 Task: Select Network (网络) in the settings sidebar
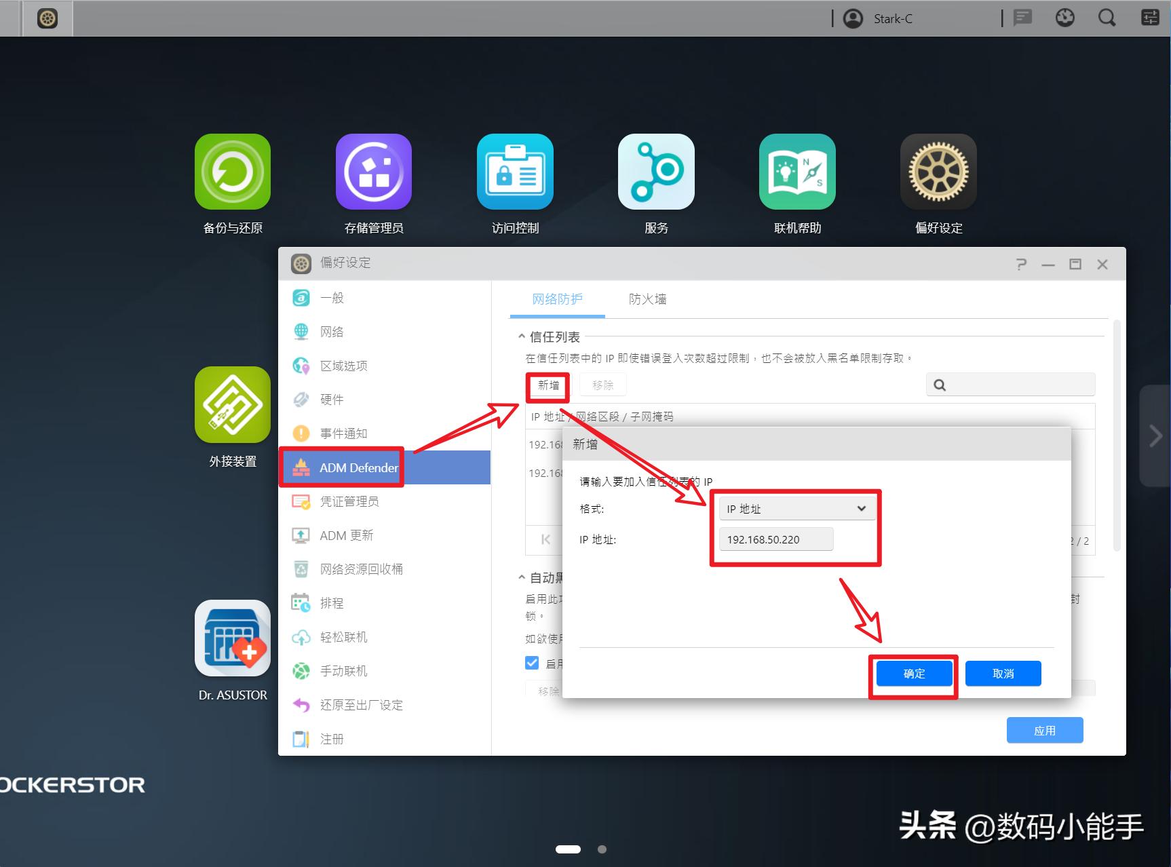point(385,332)
